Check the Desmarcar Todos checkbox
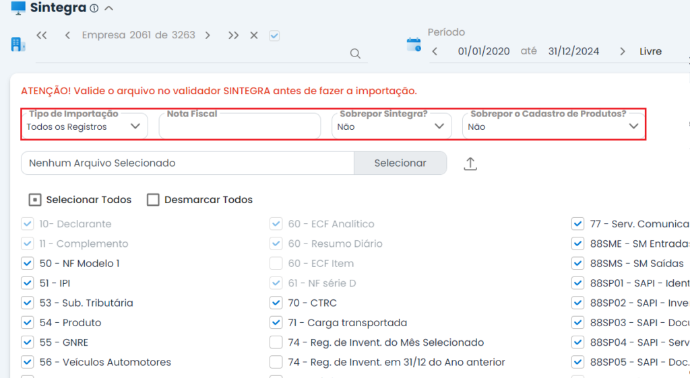Image resolution: width=690 pixels, height=378 pixels. 153,200
